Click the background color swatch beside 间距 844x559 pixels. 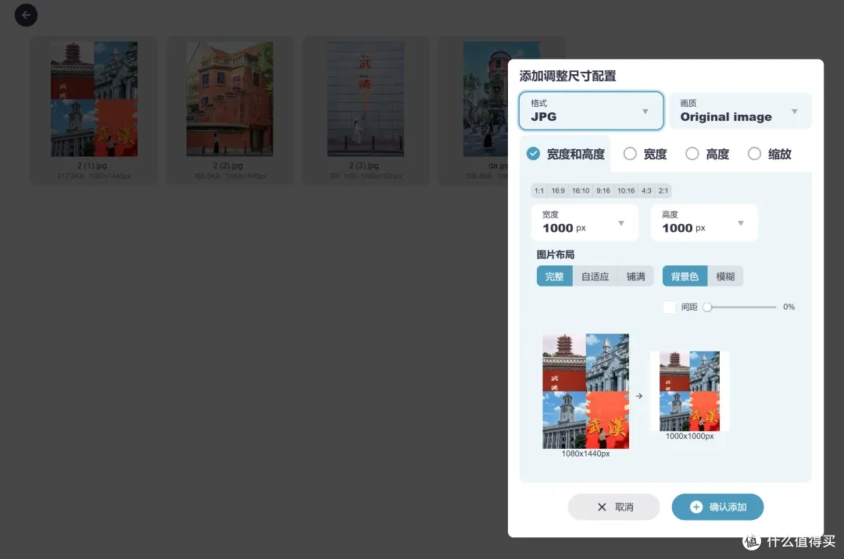[669, 307]
